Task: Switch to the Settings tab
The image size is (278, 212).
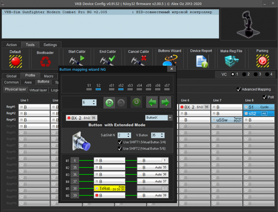Action: (x=50, y=45)
